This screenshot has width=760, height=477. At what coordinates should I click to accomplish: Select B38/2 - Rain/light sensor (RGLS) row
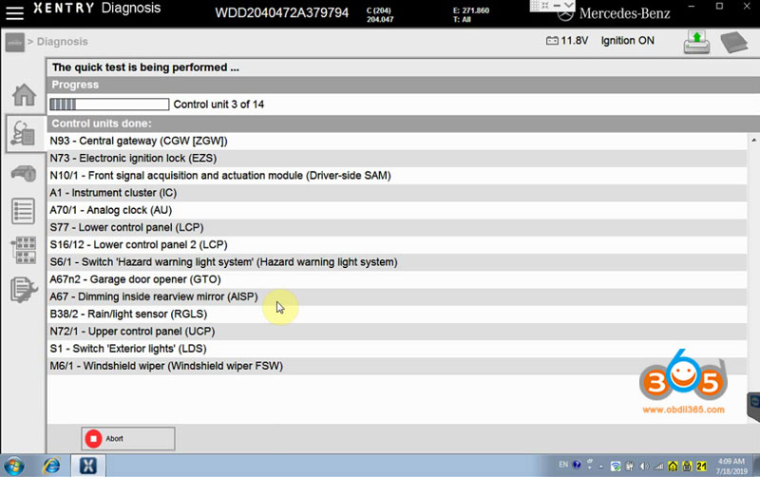(x=396, y=315)
